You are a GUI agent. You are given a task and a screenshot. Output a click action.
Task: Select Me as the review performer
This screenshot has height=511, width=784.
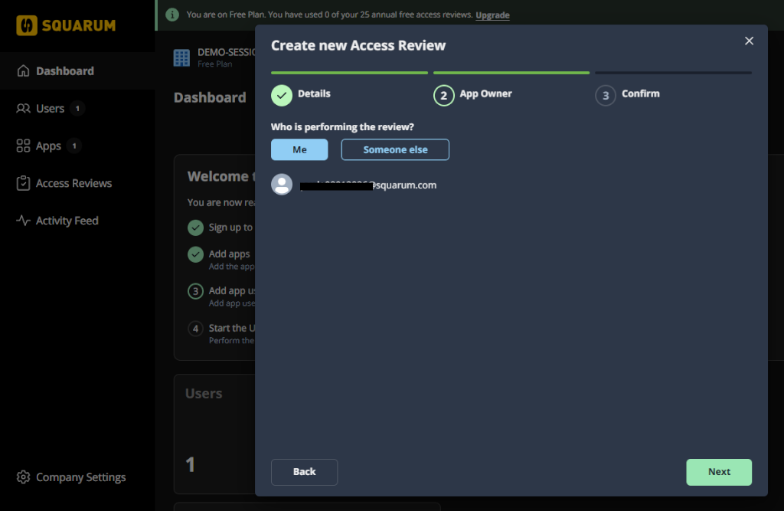299,149
